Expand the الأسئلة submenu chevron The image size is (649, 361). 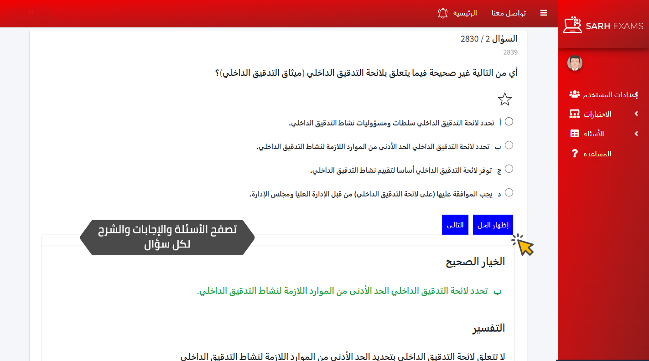(x=636, y=134)
